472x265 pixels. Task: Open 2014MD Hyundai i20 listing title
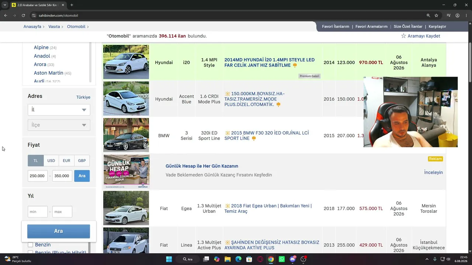[x=270, y=63]
